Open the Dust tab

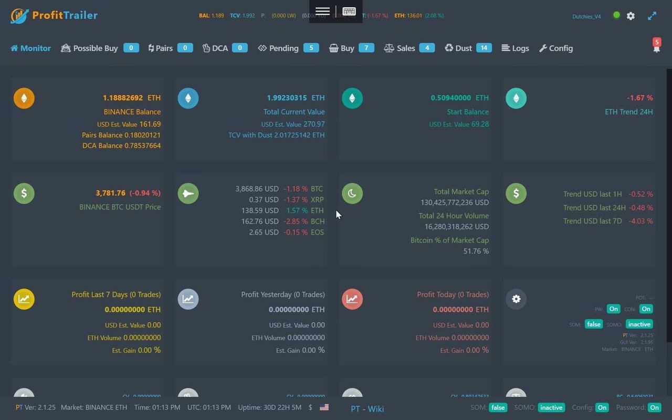[468, 48]
